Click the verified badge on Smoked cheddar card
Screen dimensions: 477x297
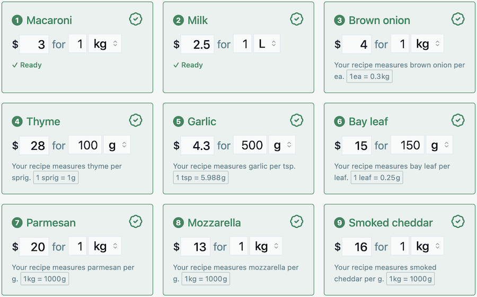pyautogui.click(x=458, y=221)
